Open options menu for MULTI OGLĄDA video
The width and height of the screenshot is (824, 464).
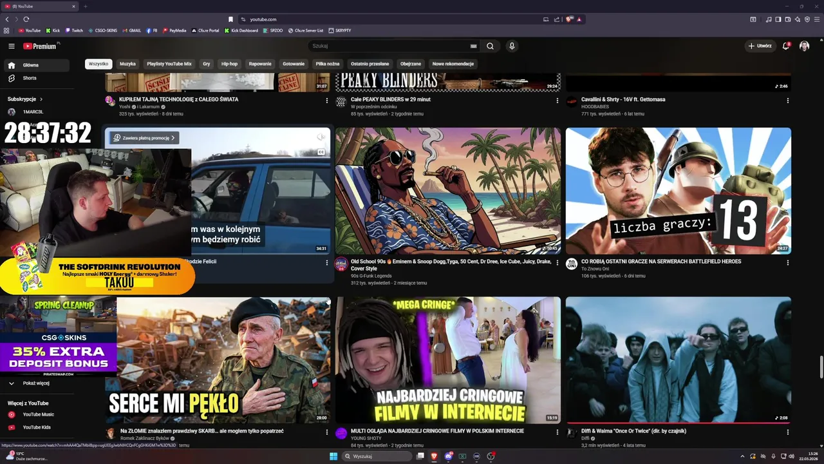[557, 432]
